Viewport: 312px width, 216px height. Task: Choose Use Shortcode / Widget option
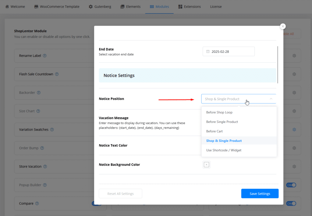[x=224, y=150]
